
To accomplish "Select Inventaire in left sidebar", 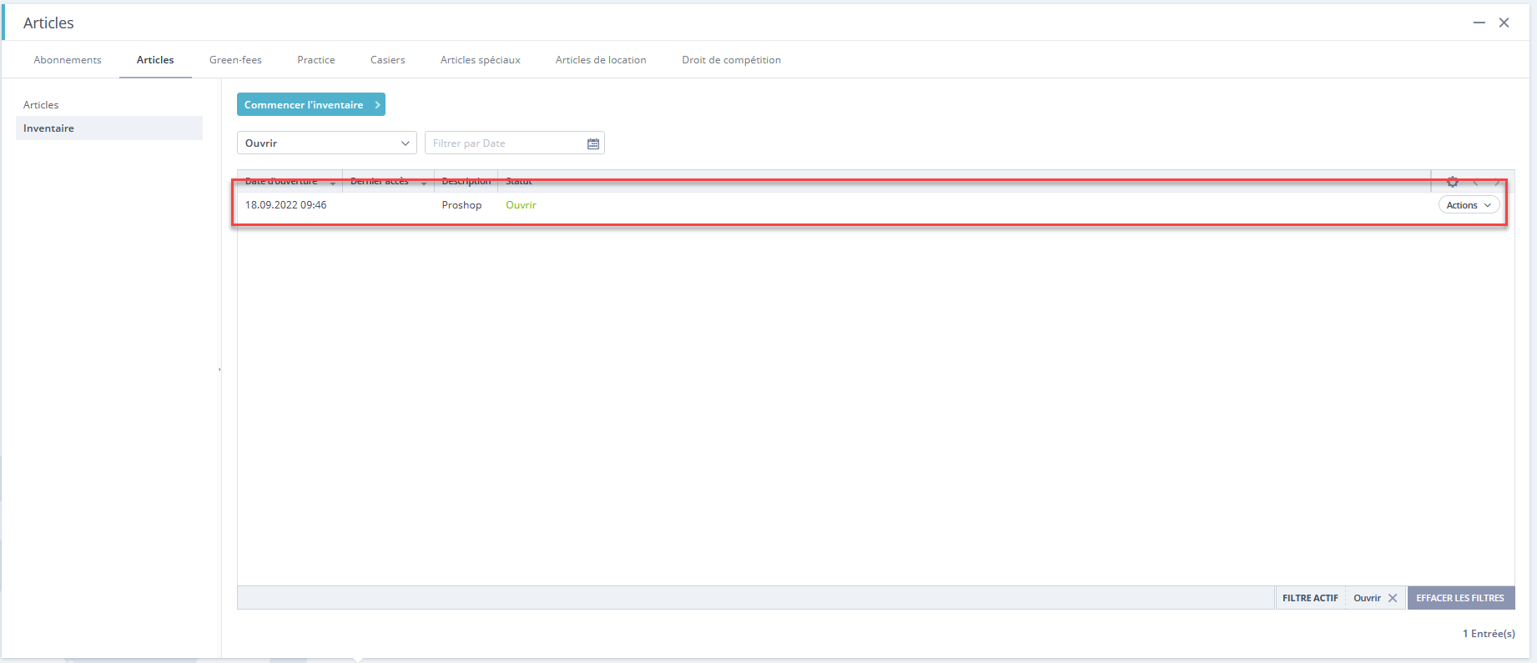I will tap(109, 128).
